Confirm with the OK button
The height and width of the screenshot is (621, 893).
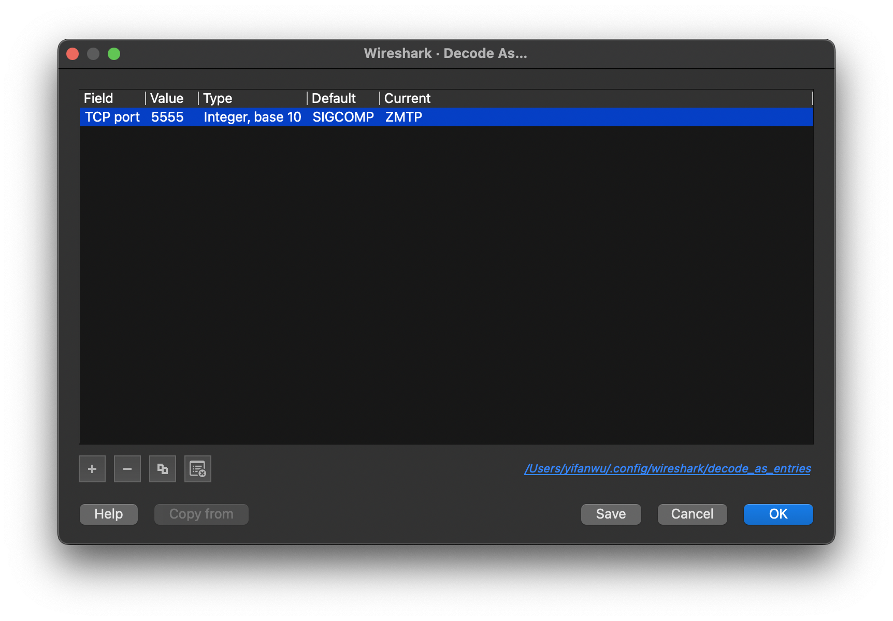pyautogui.click(x=779, y=514)
